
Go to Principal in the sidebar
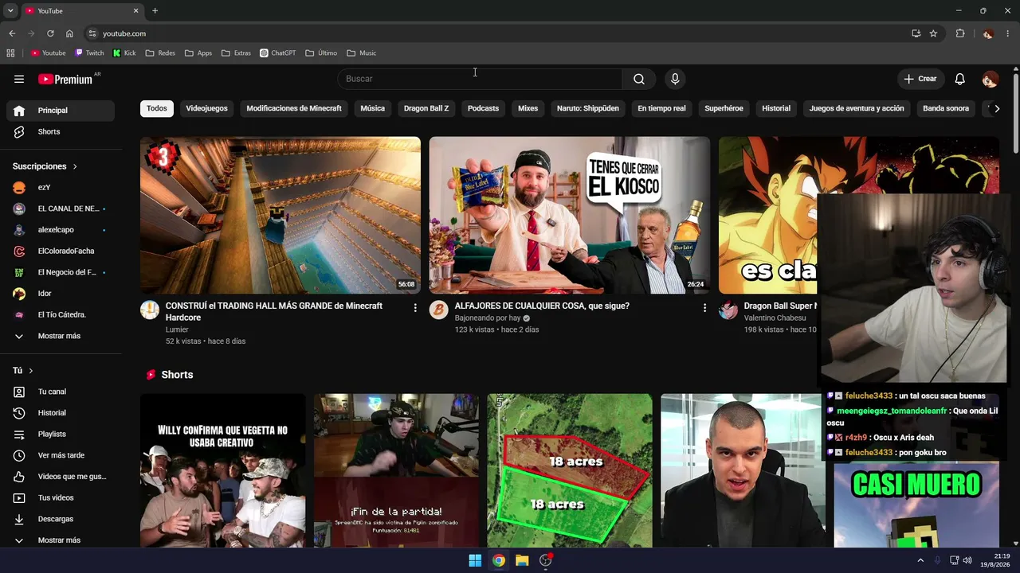[x=61, y=111]
